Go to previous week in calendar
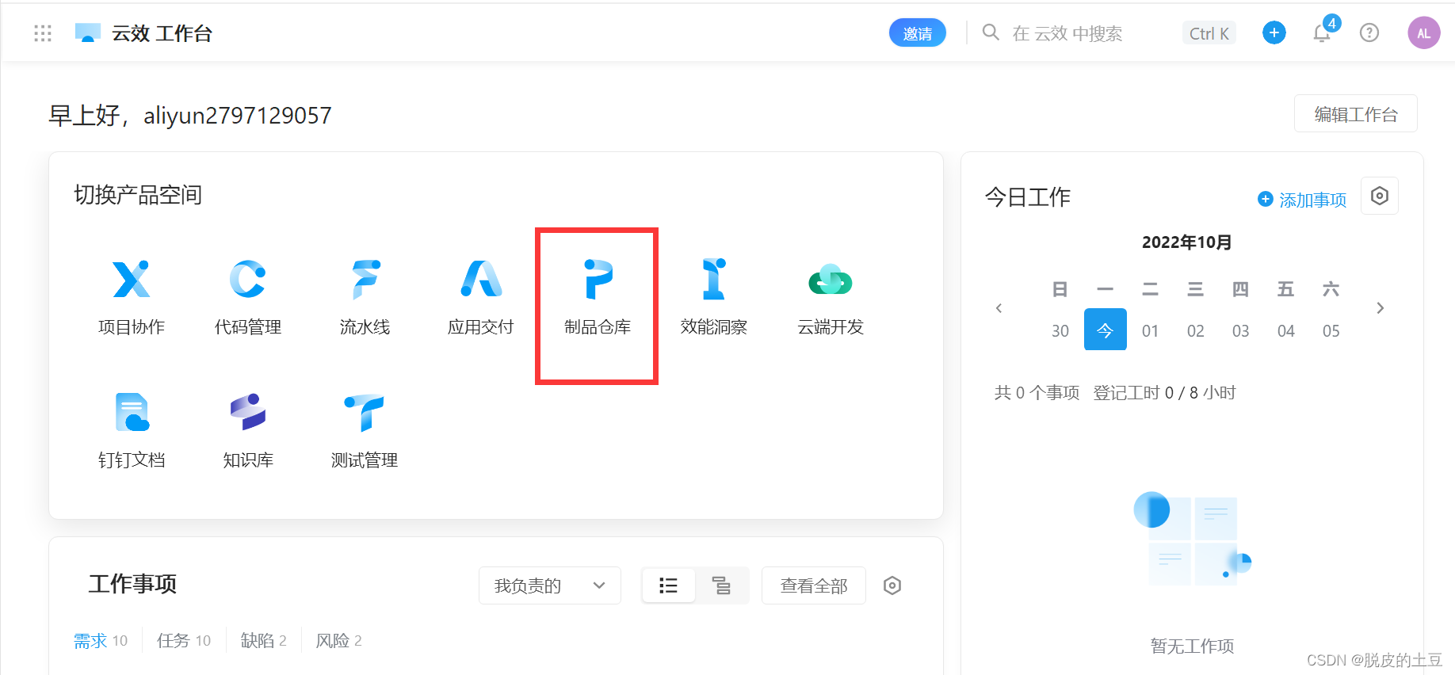1455x675 pixels. coord(999,308)
